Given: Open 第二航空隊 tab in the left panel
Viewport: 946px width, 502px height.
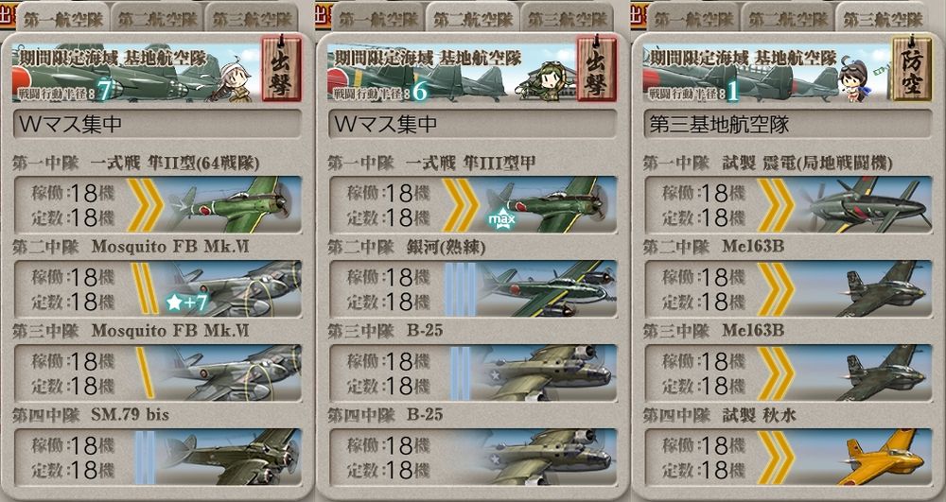Looking at the screenshot, I should click(x=157, y=18).
